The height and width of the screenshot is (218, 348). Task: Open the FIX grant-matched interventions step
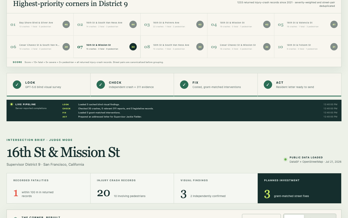tap(216, 85)
